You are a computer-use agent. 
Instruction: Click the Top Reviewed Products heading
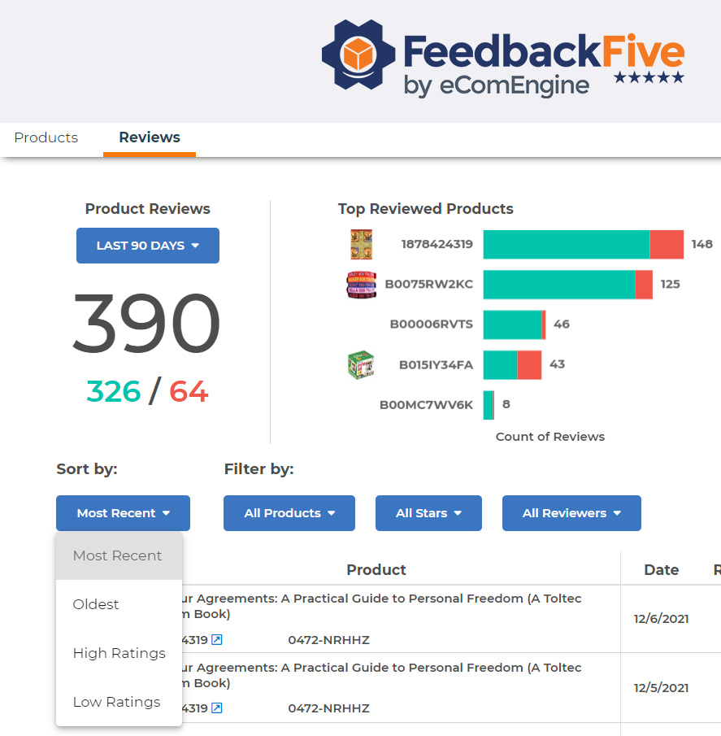pyautogui.click(x=425, y=209)
